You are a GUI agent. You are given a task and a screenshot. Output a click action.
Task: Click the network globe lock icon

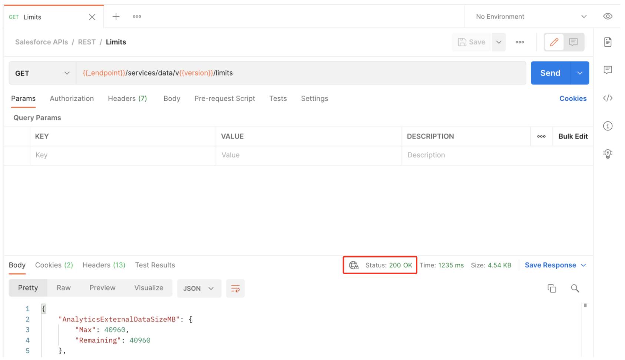(354, 265)
